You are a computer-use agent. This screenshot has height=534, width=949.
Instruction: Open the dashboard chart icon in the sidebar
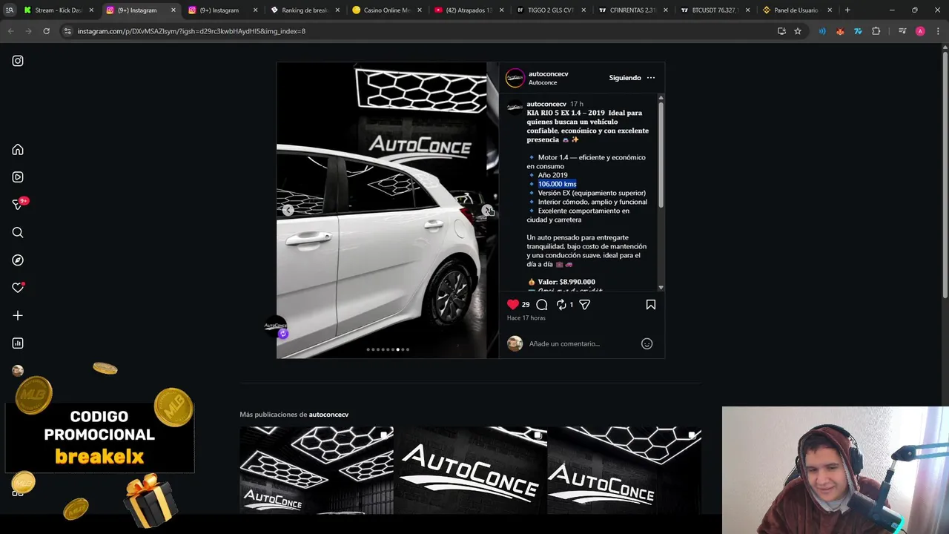pos(18,343)
